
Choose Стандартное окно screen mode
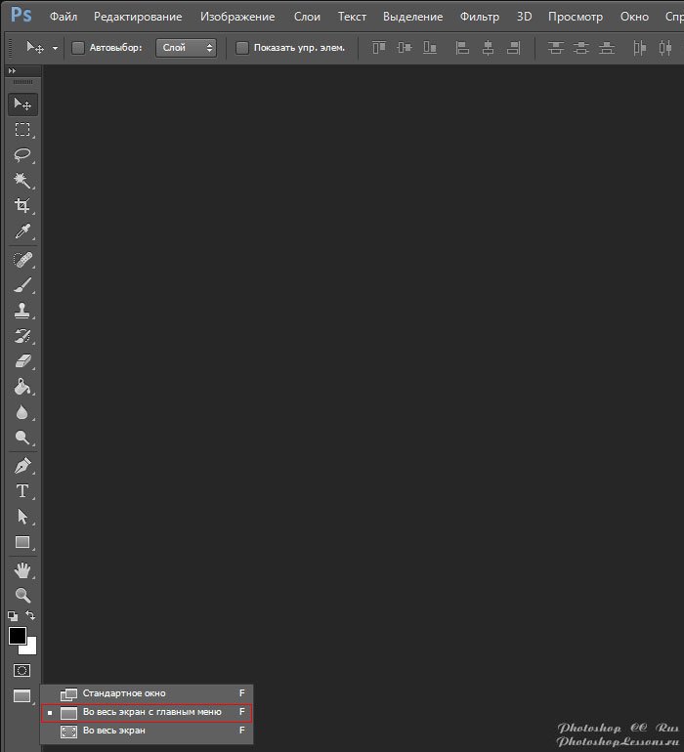[124, 693]
